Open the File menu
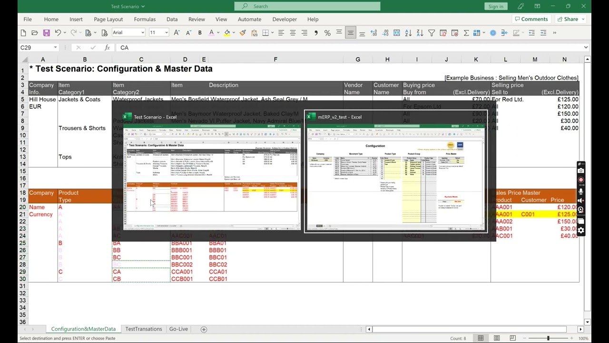 click(x=28, y=20)
